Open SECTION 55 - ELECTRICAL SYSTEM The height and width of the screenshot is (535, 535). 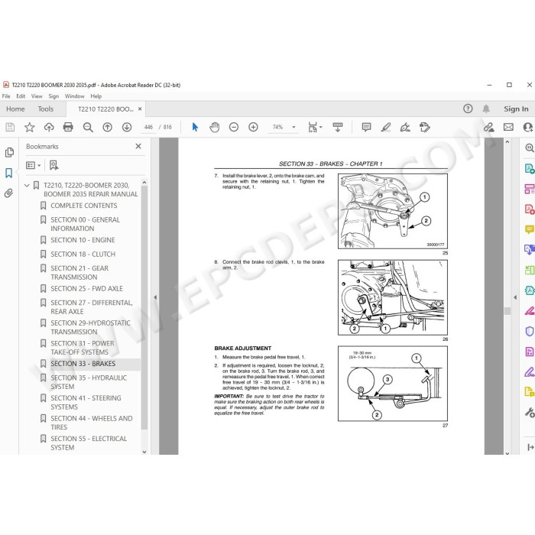[89, 443]
